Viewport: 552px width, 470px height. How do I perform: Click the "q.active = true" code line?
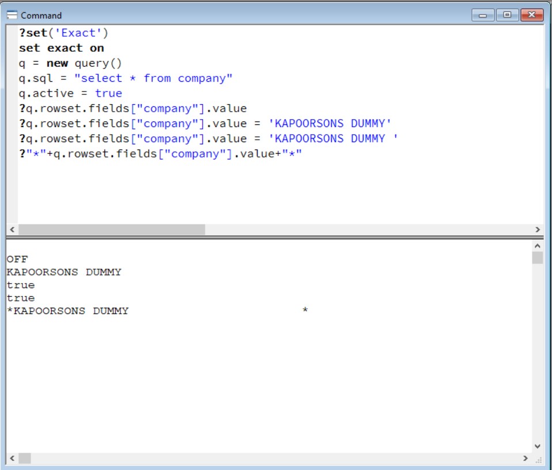70,93
